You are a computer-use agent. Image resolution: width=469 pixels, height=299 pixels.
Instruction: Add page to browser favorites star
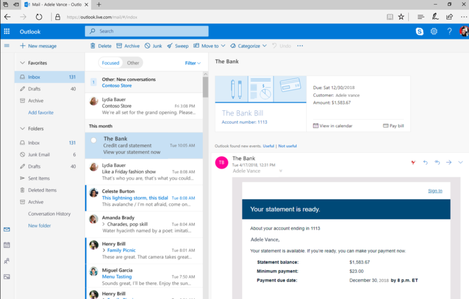(401, 17)
